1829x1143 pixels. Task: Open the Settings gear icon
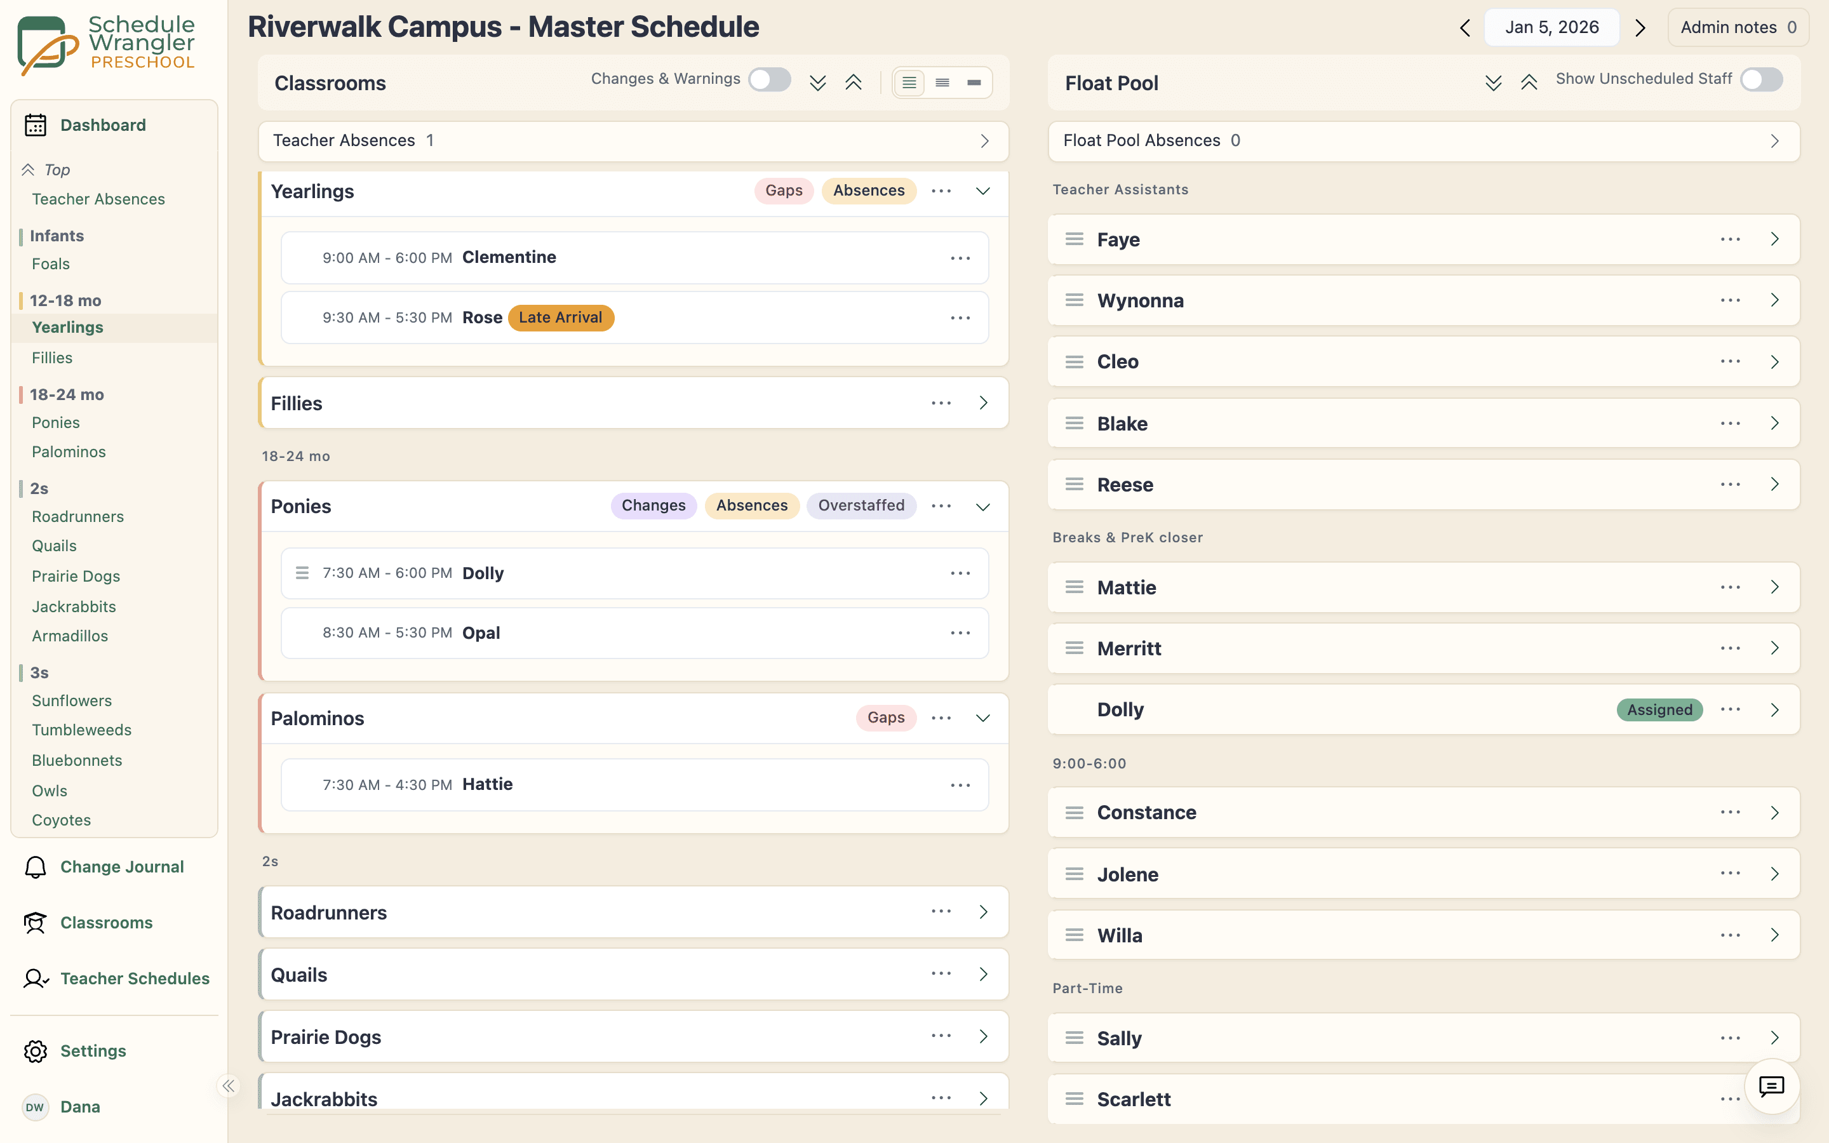tap(36, 1051)
